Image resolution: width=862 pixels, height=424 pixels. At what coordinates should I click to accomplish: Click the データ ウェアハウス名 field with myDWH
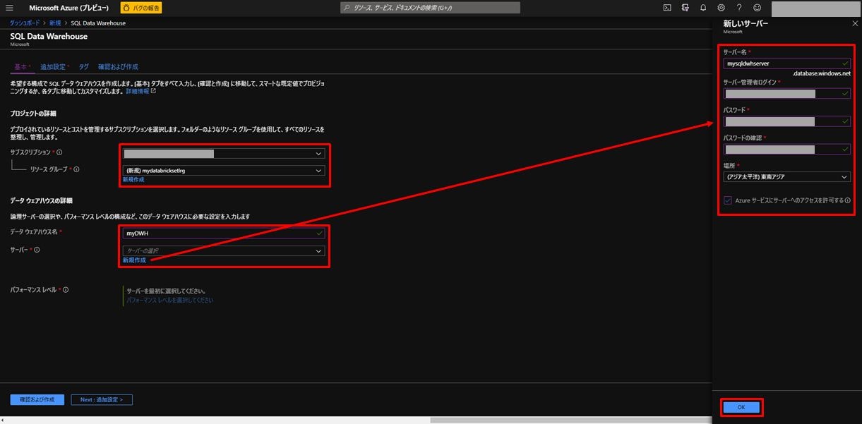coord(224,233)
